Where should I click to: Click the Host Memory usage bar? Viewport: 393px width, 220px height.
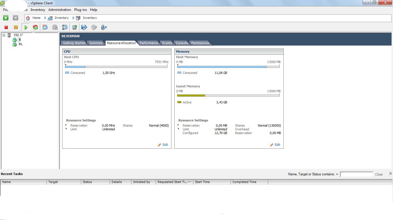tap(228, 66)
